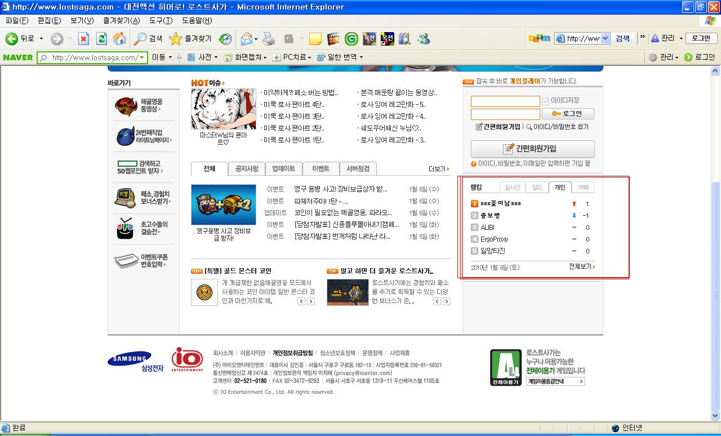Go to the home page icon
This screenshot has height=436, width=721.
(x=119, y=38)
